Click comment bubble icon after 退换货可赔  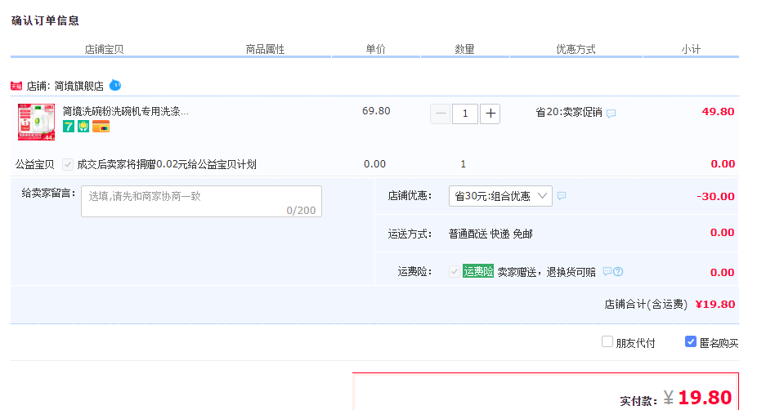click(607, 271)
